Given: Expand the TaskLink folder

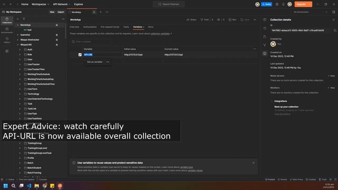Looking at the screenshot, I should 20,109.
